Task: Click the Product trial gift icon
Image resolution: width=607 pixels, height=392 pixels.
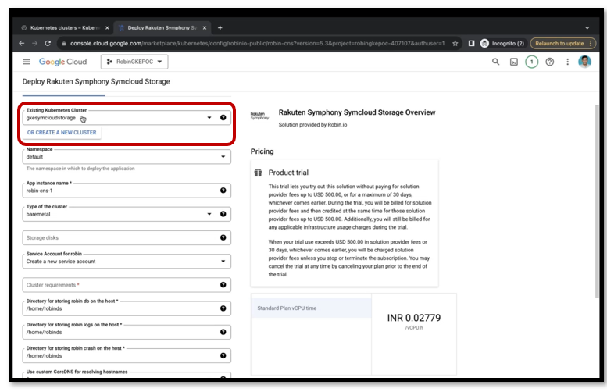Action: (258, 173)
